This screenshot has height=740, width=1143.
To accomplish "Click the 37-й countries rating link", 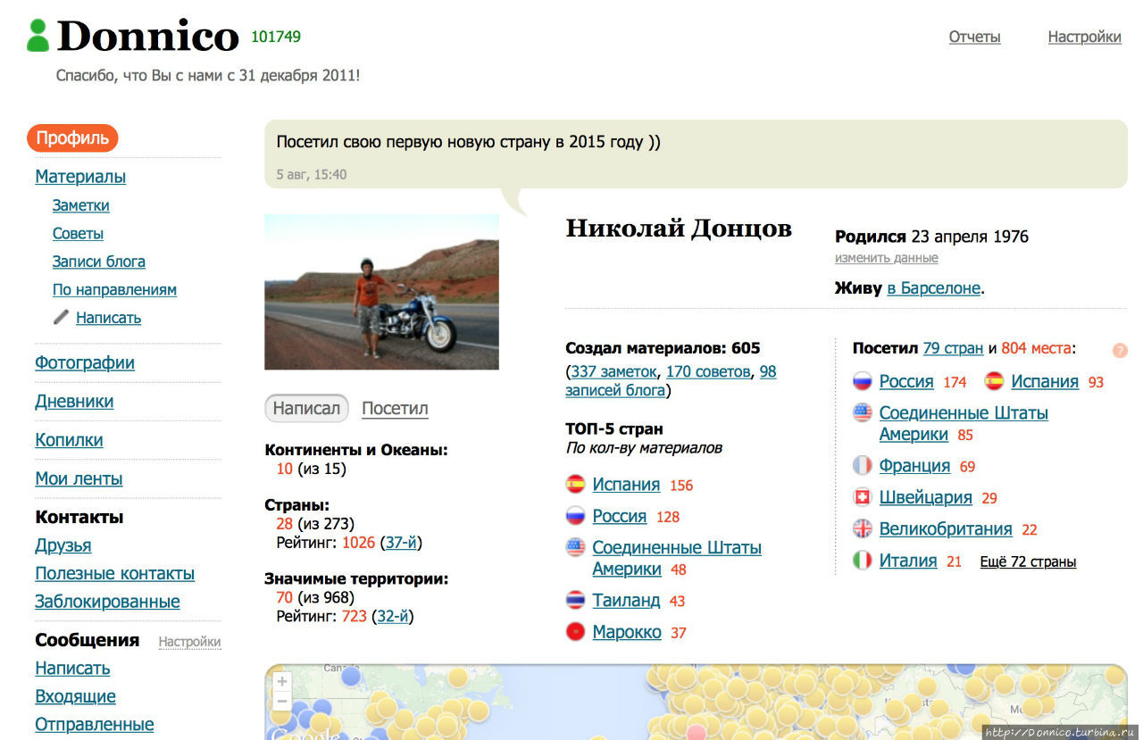I will coord(403,543).
